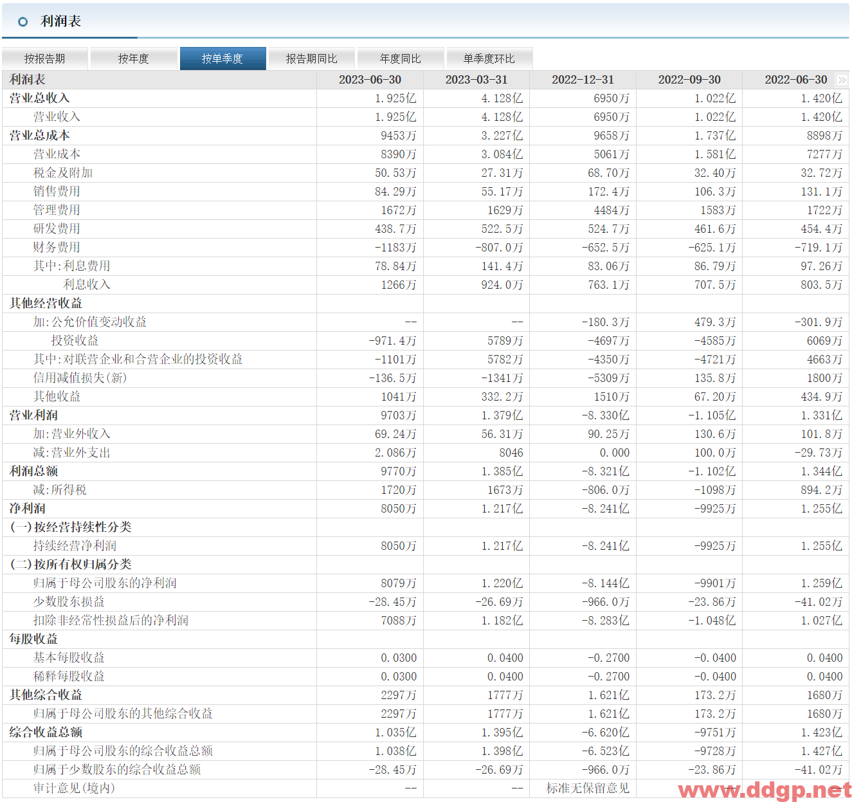852x802 pixels.
Task: Click the 营业利润 row label
Action: [x=33, y=415]
